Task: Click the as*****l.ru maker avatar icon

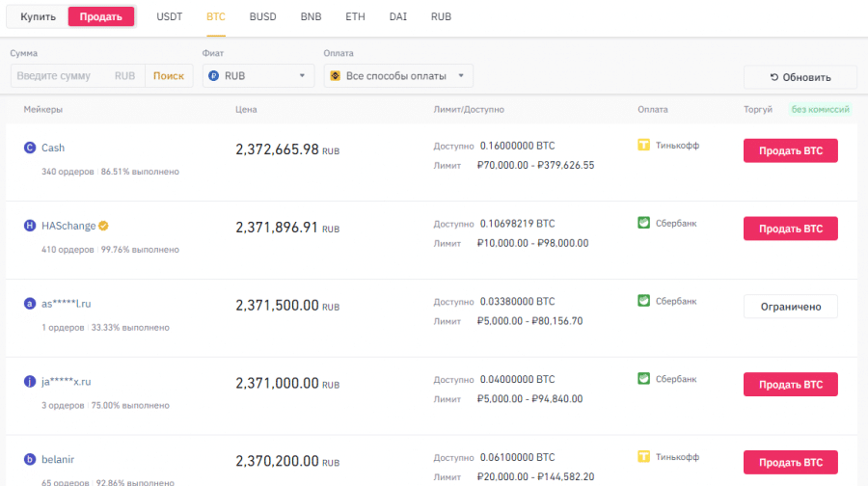Action: point(30,304)
